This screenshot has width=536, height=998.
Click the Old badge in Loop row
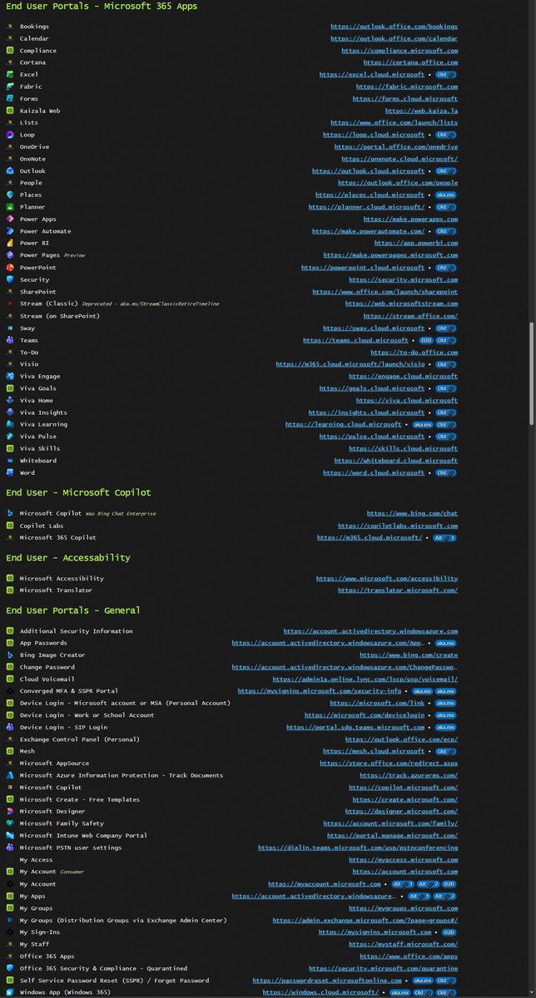[446, 135]
